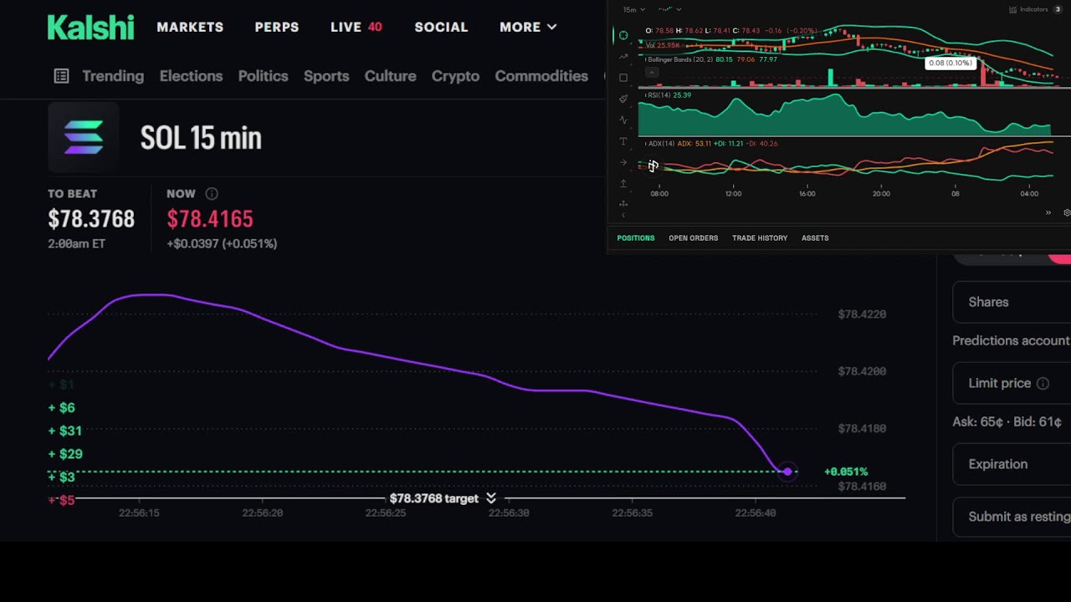Click the $78.3768 to-beat price
This screenshot has width=1071, height=602.
click(91, 219)
